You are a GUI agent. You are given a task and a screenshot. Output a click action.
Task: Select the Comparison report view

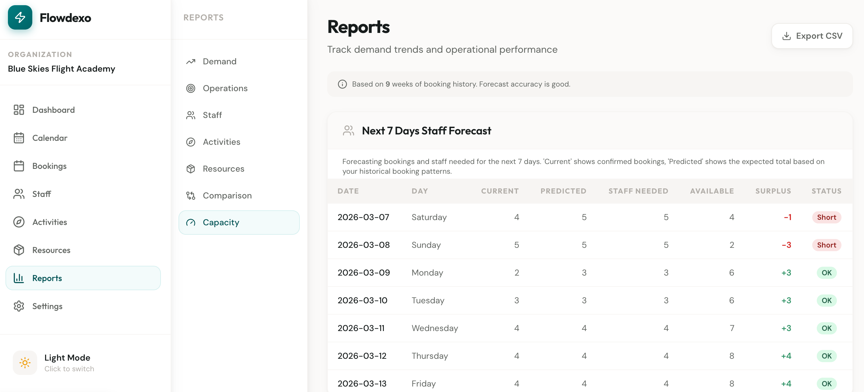click(x=227, y=195)
